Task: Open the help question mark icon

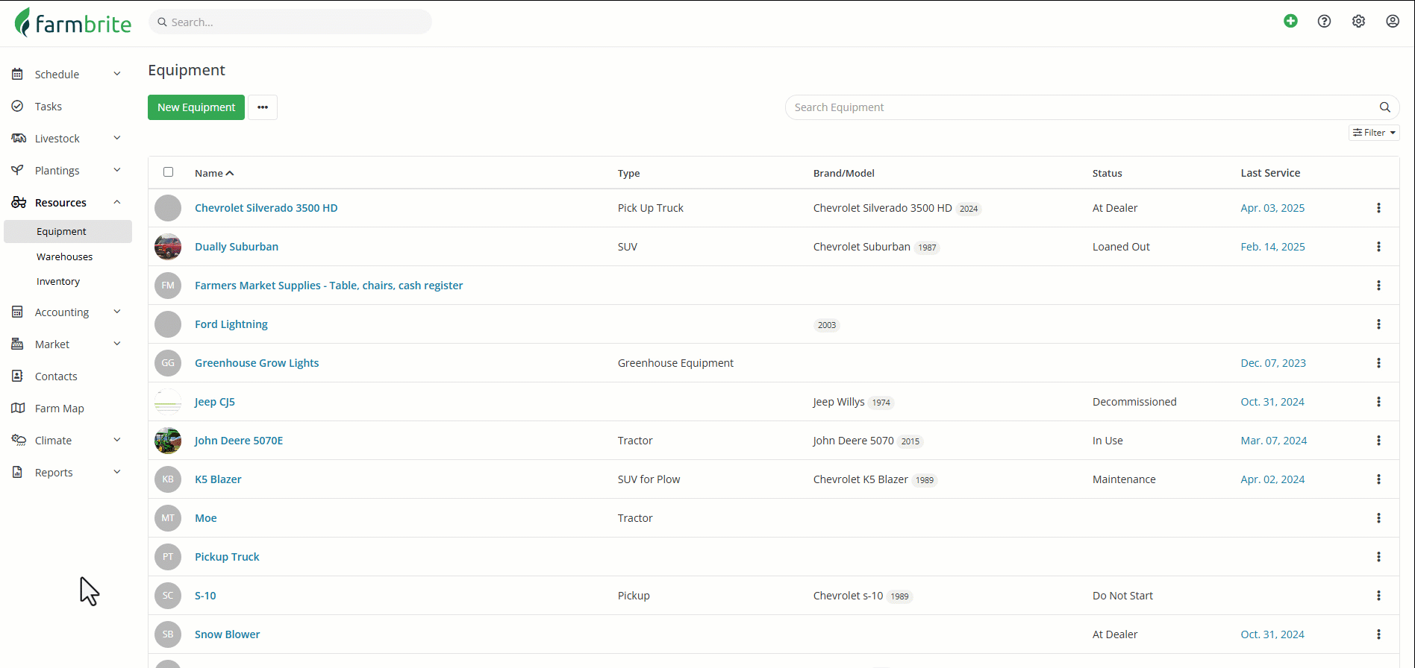Action: pos(1324,21)
